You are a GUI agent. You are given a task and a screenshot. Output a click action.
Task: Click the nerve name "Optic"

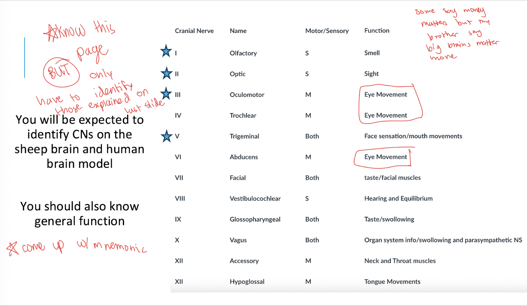(x=238, y=74)
